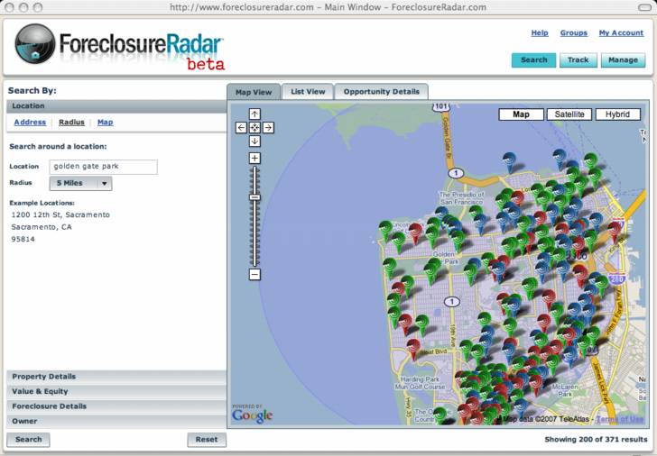Expand the Property Details section
The height and width of the screenshot is (456, 657).
pos(114,377)
